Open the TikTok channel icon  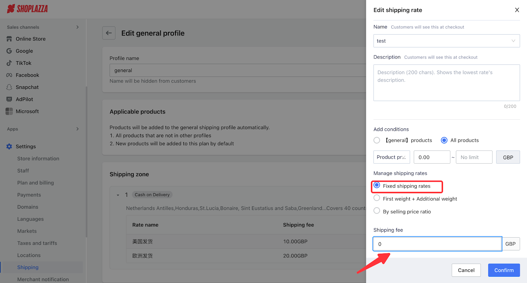[x=9, y=63]
